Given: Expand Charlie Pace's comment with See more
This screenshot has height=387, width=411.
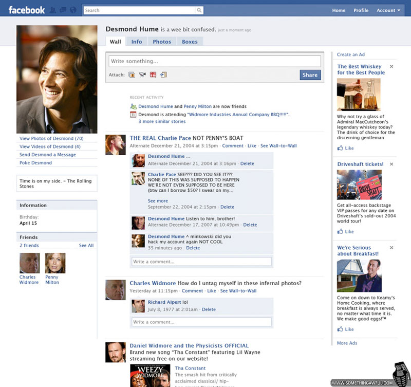Looking at the screenshot, I should [x=158, y=201].
